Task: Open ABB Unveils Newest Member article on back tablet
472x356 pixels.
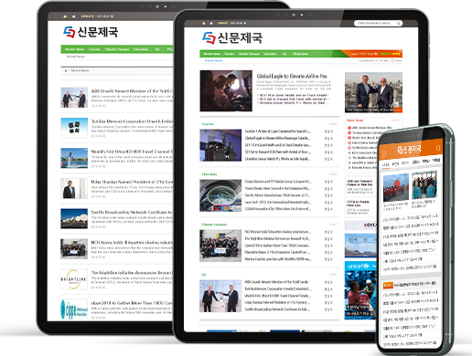Action: [132, 91]
